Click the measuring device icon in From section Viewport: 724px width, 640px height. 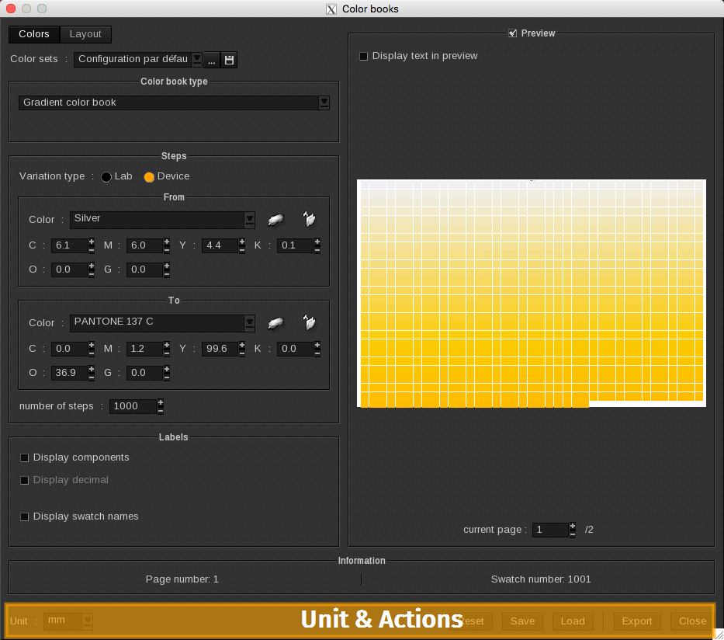pyautogui.click(x=275, y=221)
